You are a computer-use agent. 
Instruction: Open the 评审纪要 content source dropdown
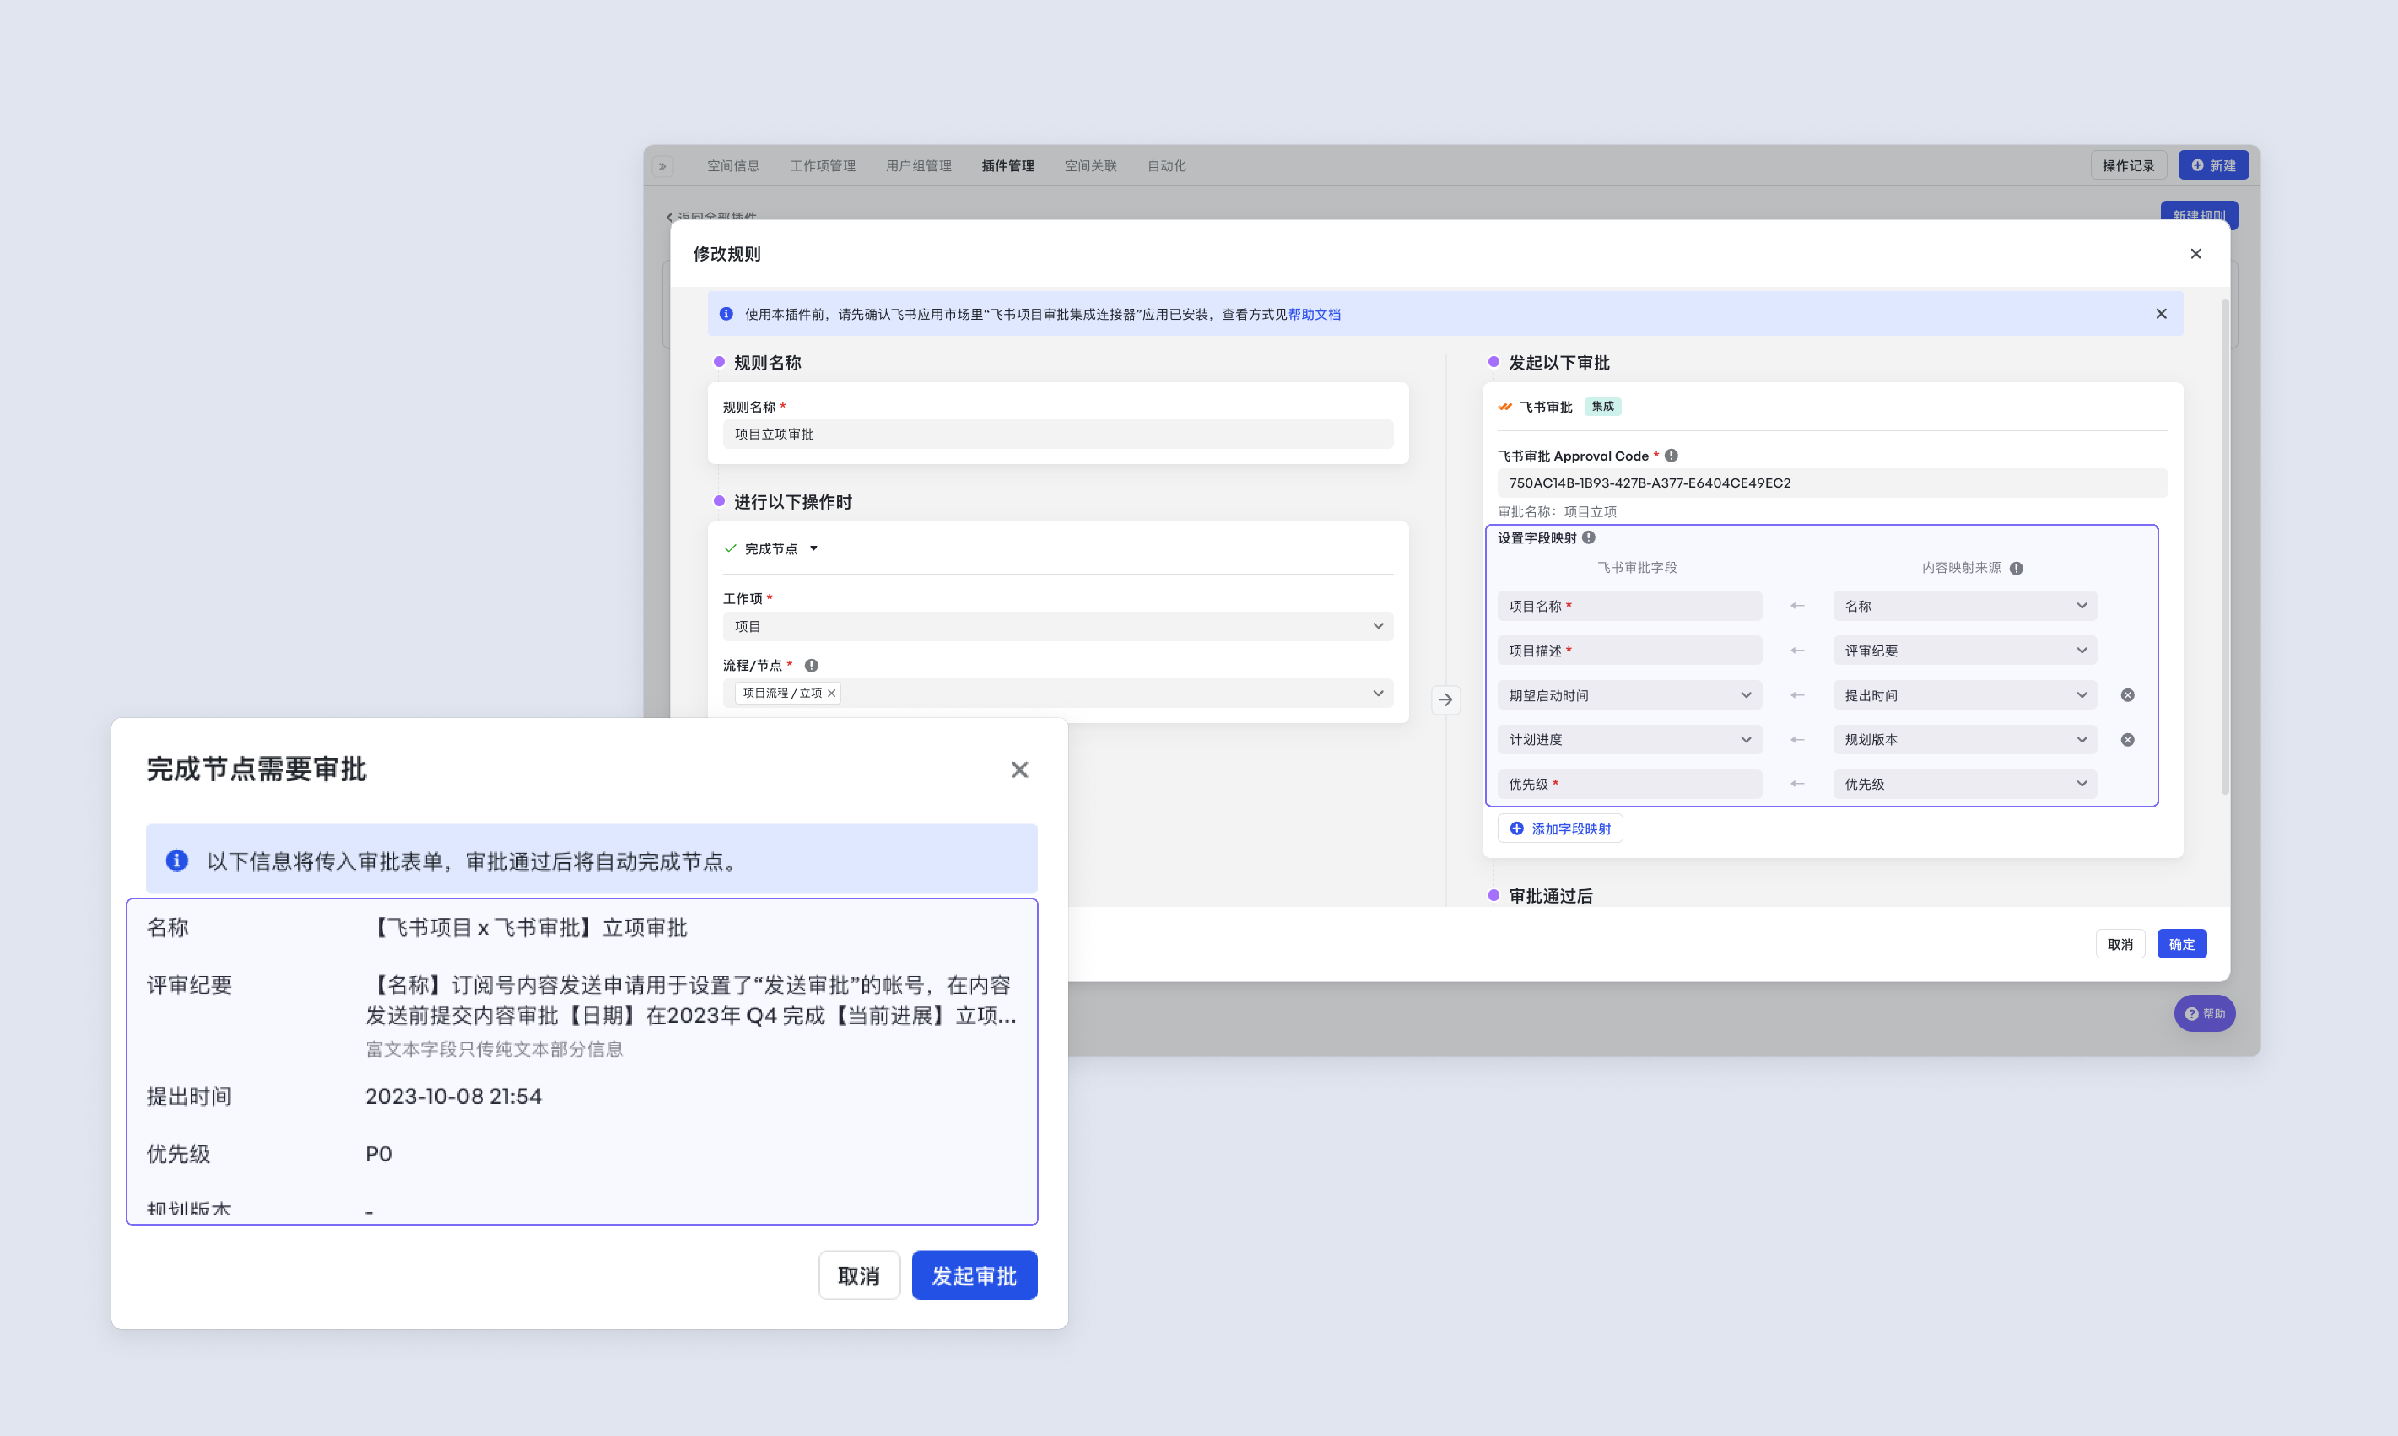[1964, 650]
